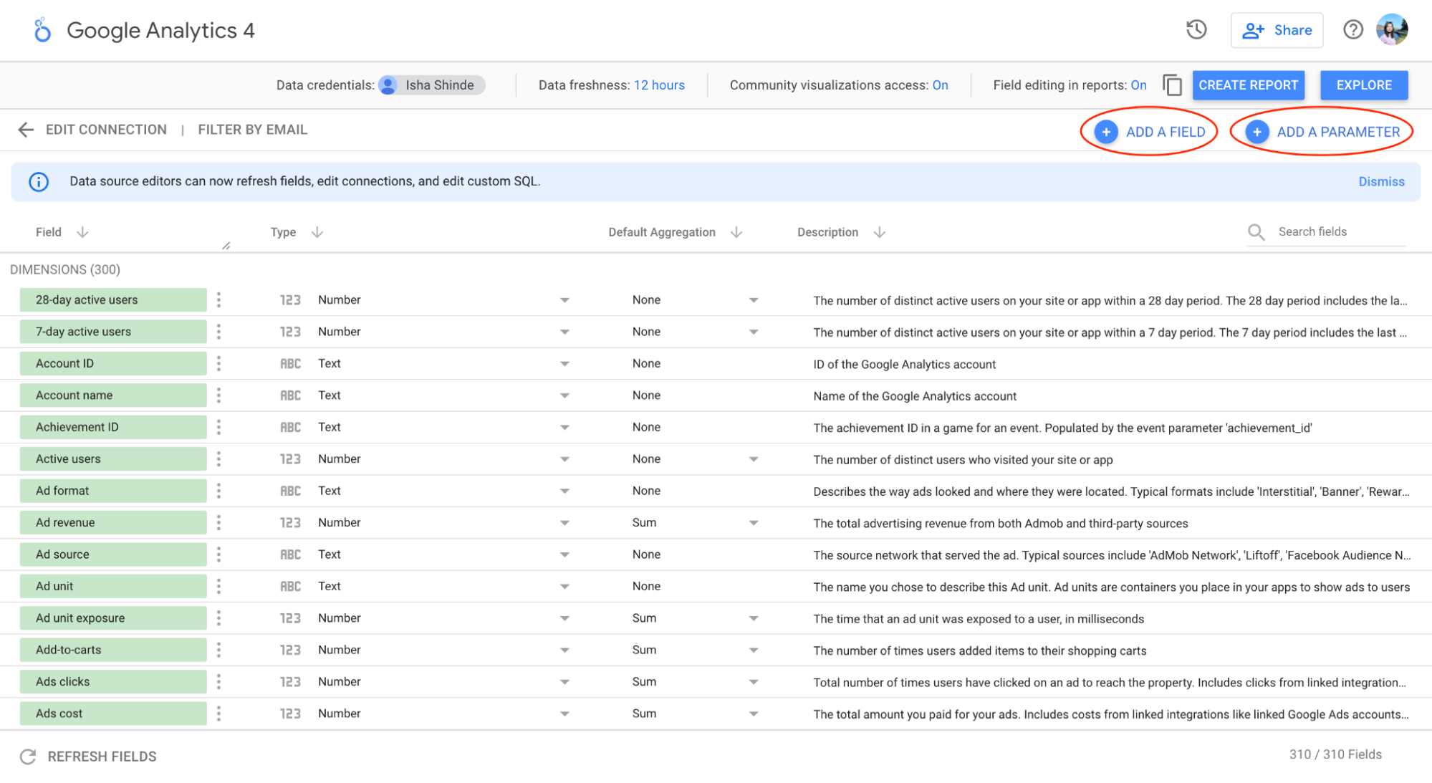Click Data freshness 12 hours link

658,85
